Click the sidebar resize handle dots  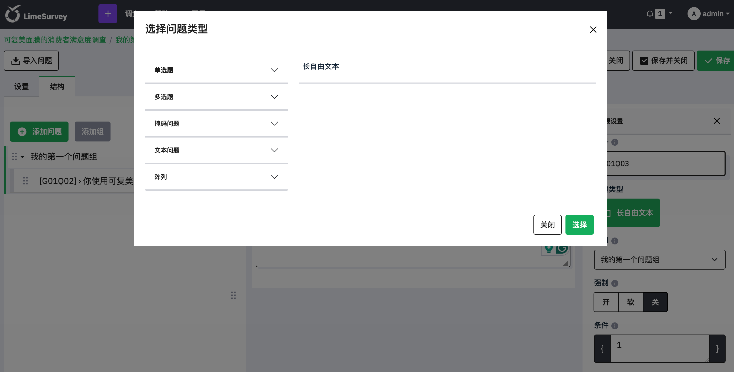pyautogui.click(x=233, y=295)
